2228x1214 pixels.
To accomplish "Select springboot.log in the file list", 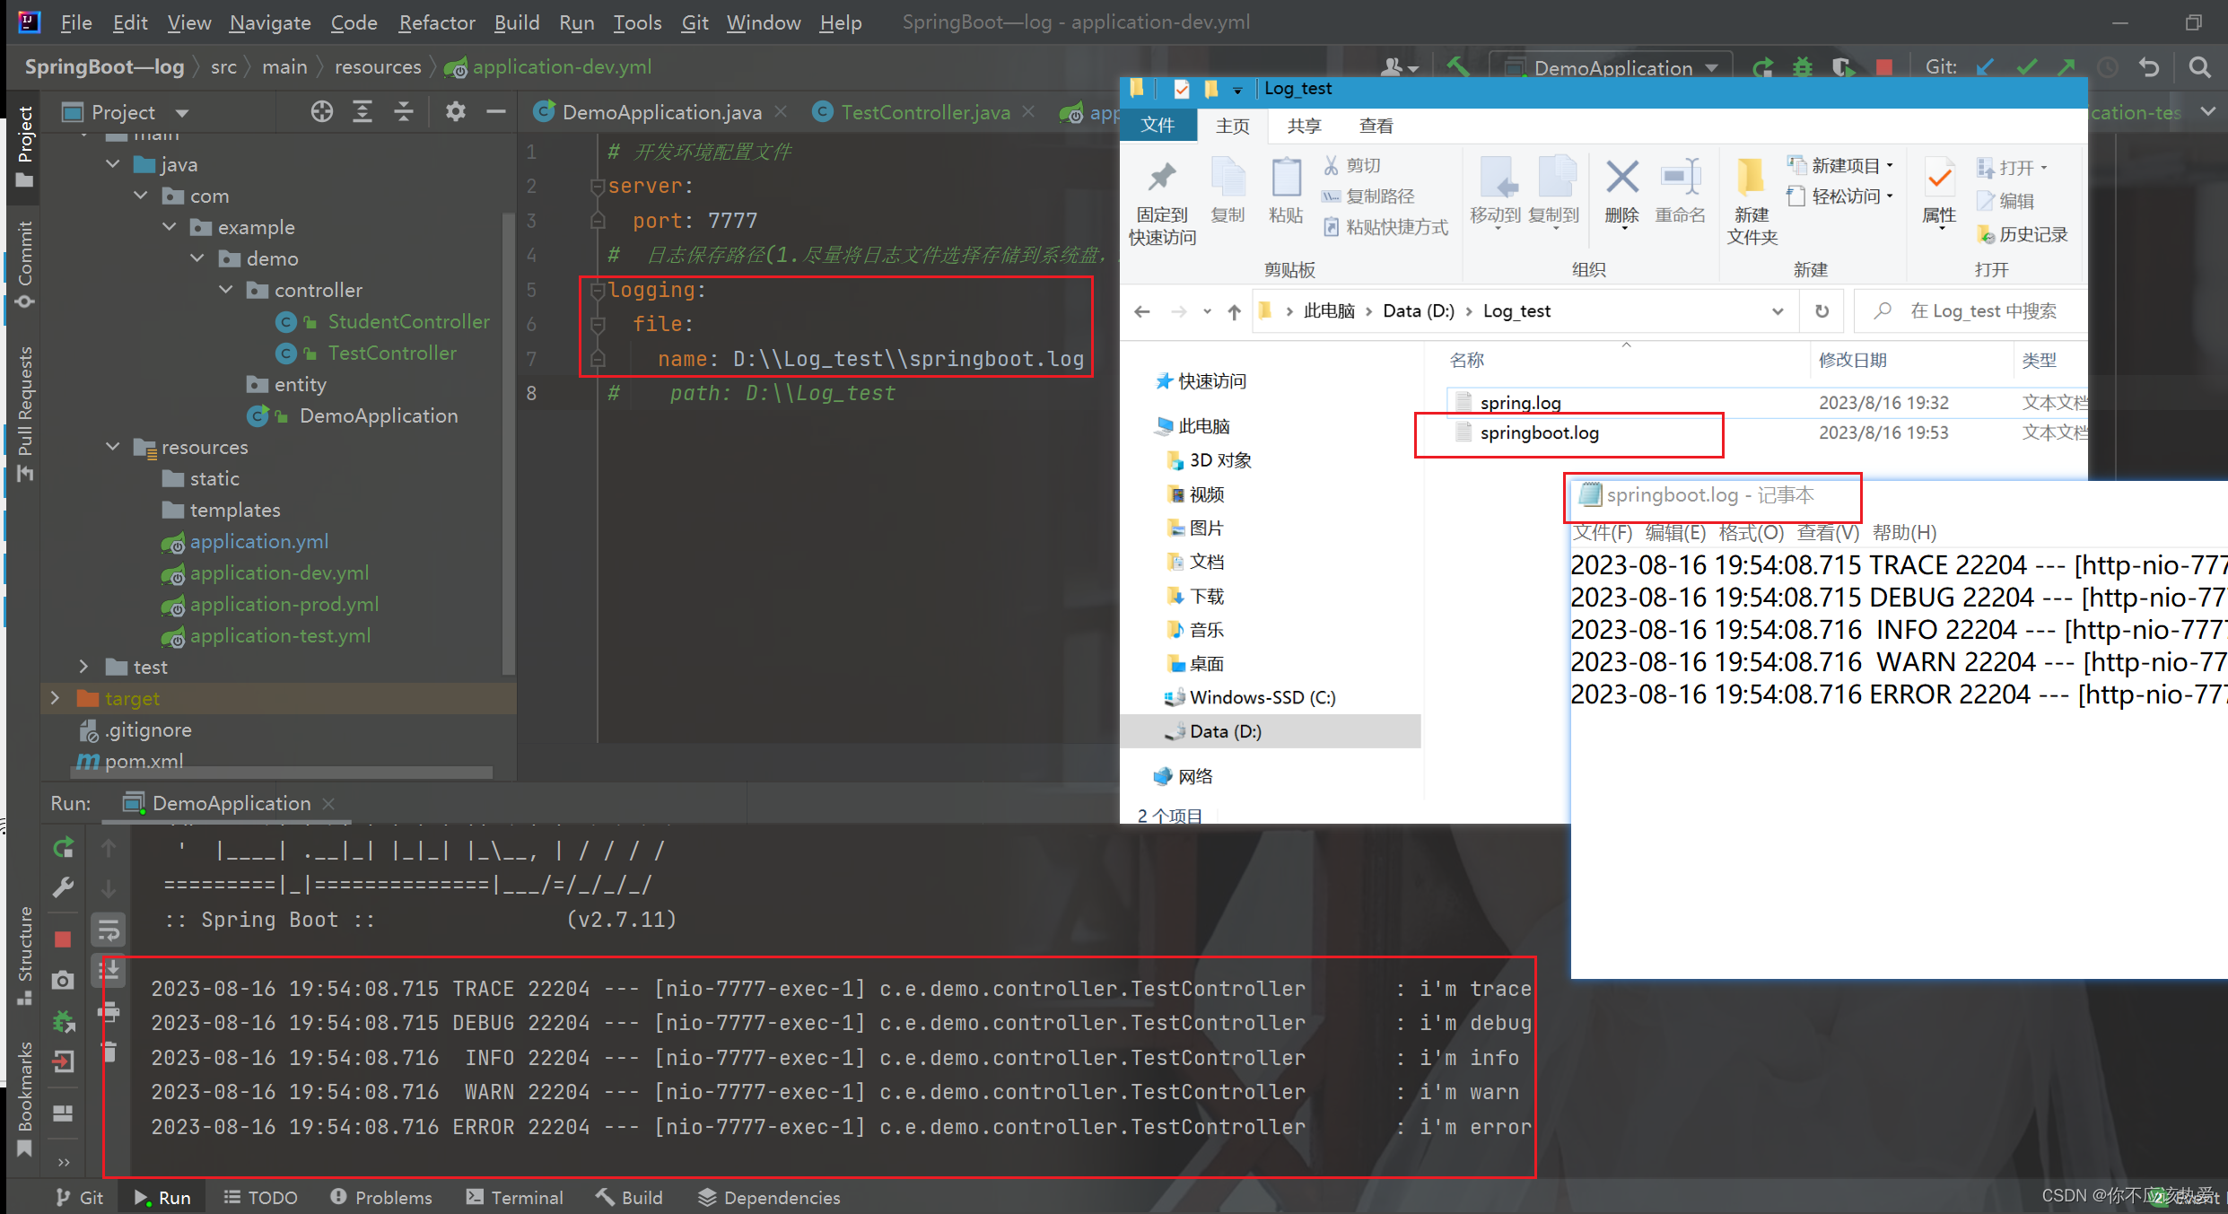I will pyautogui.click(x=1539, y=433).
